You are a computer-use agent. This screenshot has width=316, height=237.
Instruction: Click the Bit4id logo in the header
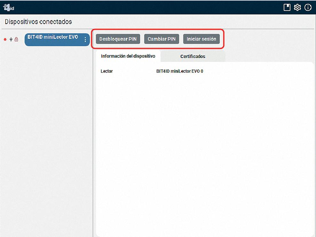[x=9, y=8]
